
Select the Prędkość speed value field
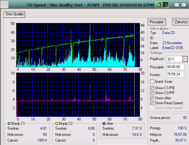tap(174, 59)
